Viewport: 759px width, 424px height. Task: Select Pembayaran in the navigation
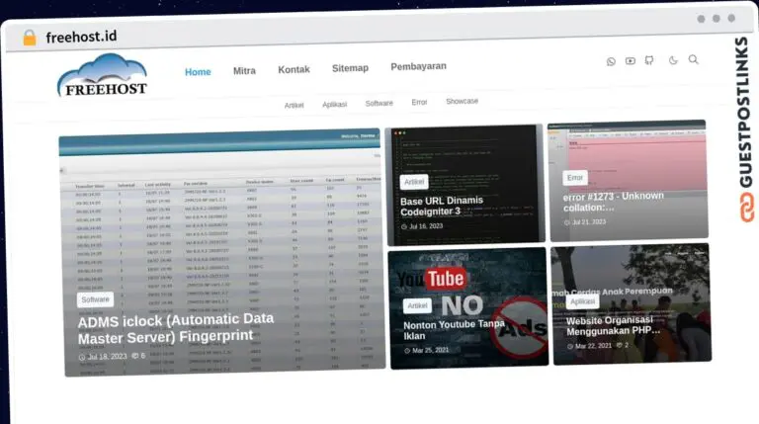tap(418, 66)
